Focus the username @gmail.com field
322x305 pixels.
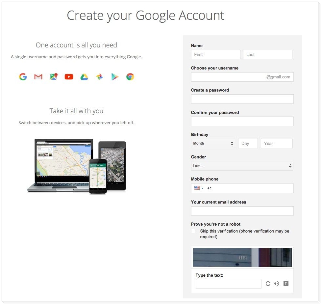click(242, 77)
